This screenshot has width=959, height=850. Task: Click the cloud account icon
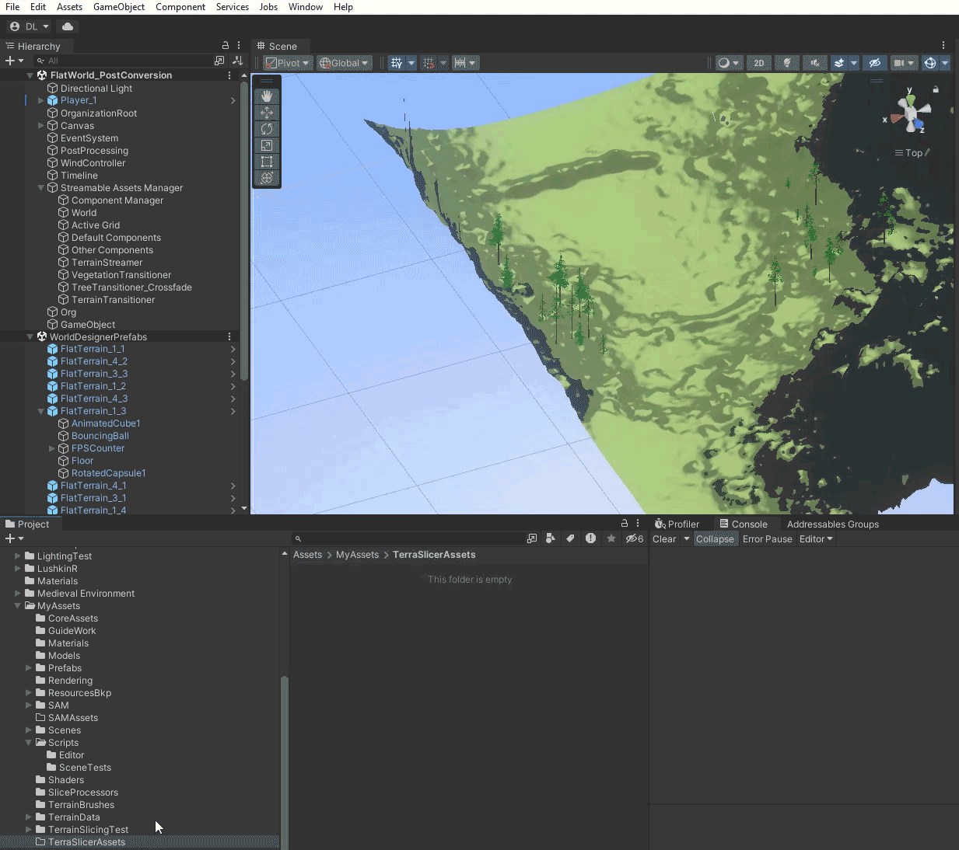pyautogui.click(x=68, y=26)
